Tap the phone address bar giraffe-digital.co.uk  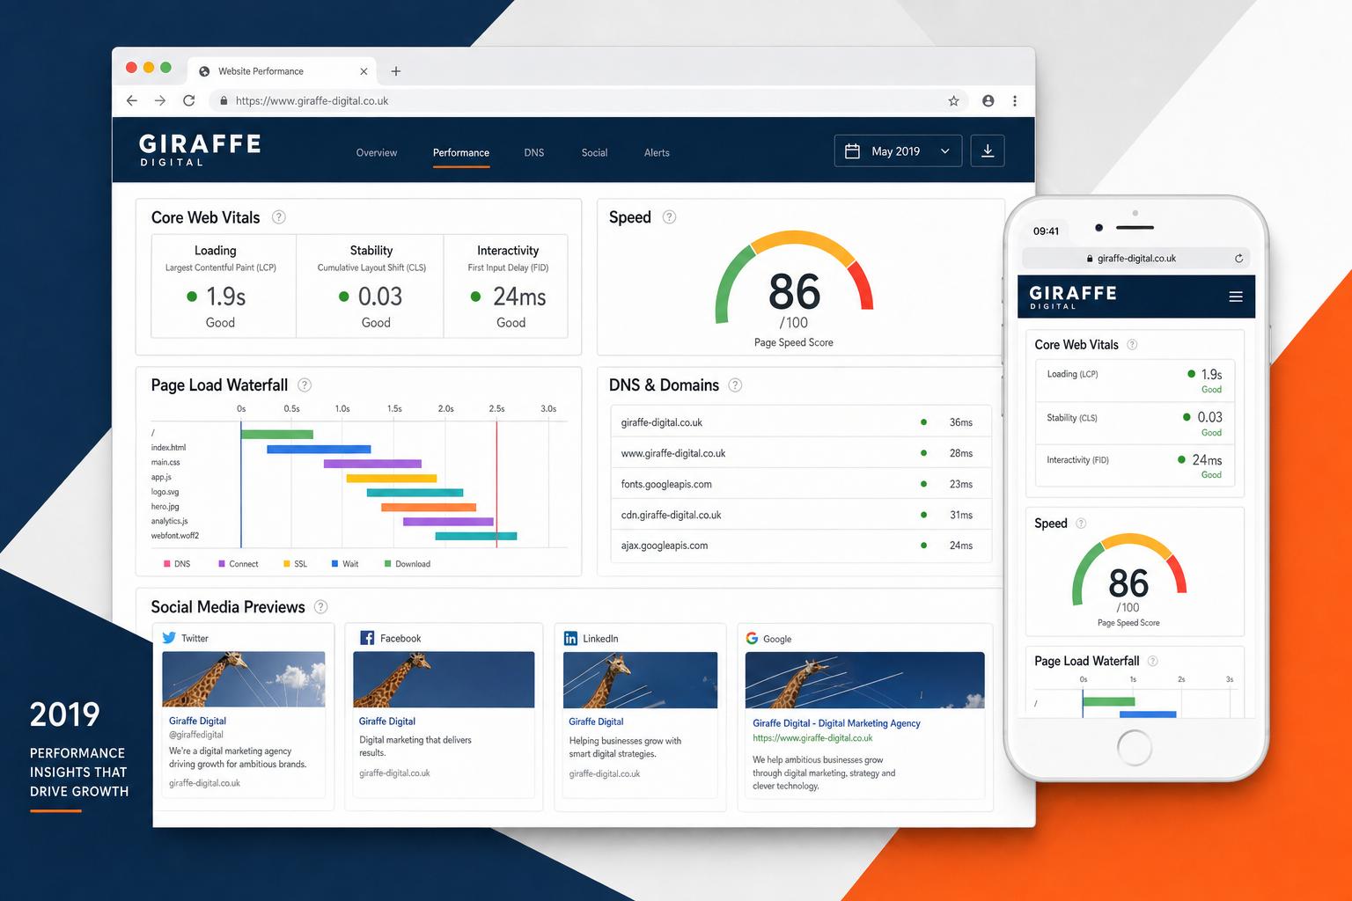click(1135, 259)
